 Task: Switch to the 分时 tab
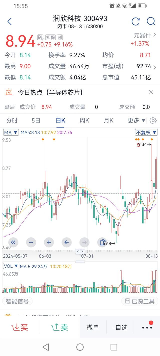pyautogui.click(x=12, y=121)
